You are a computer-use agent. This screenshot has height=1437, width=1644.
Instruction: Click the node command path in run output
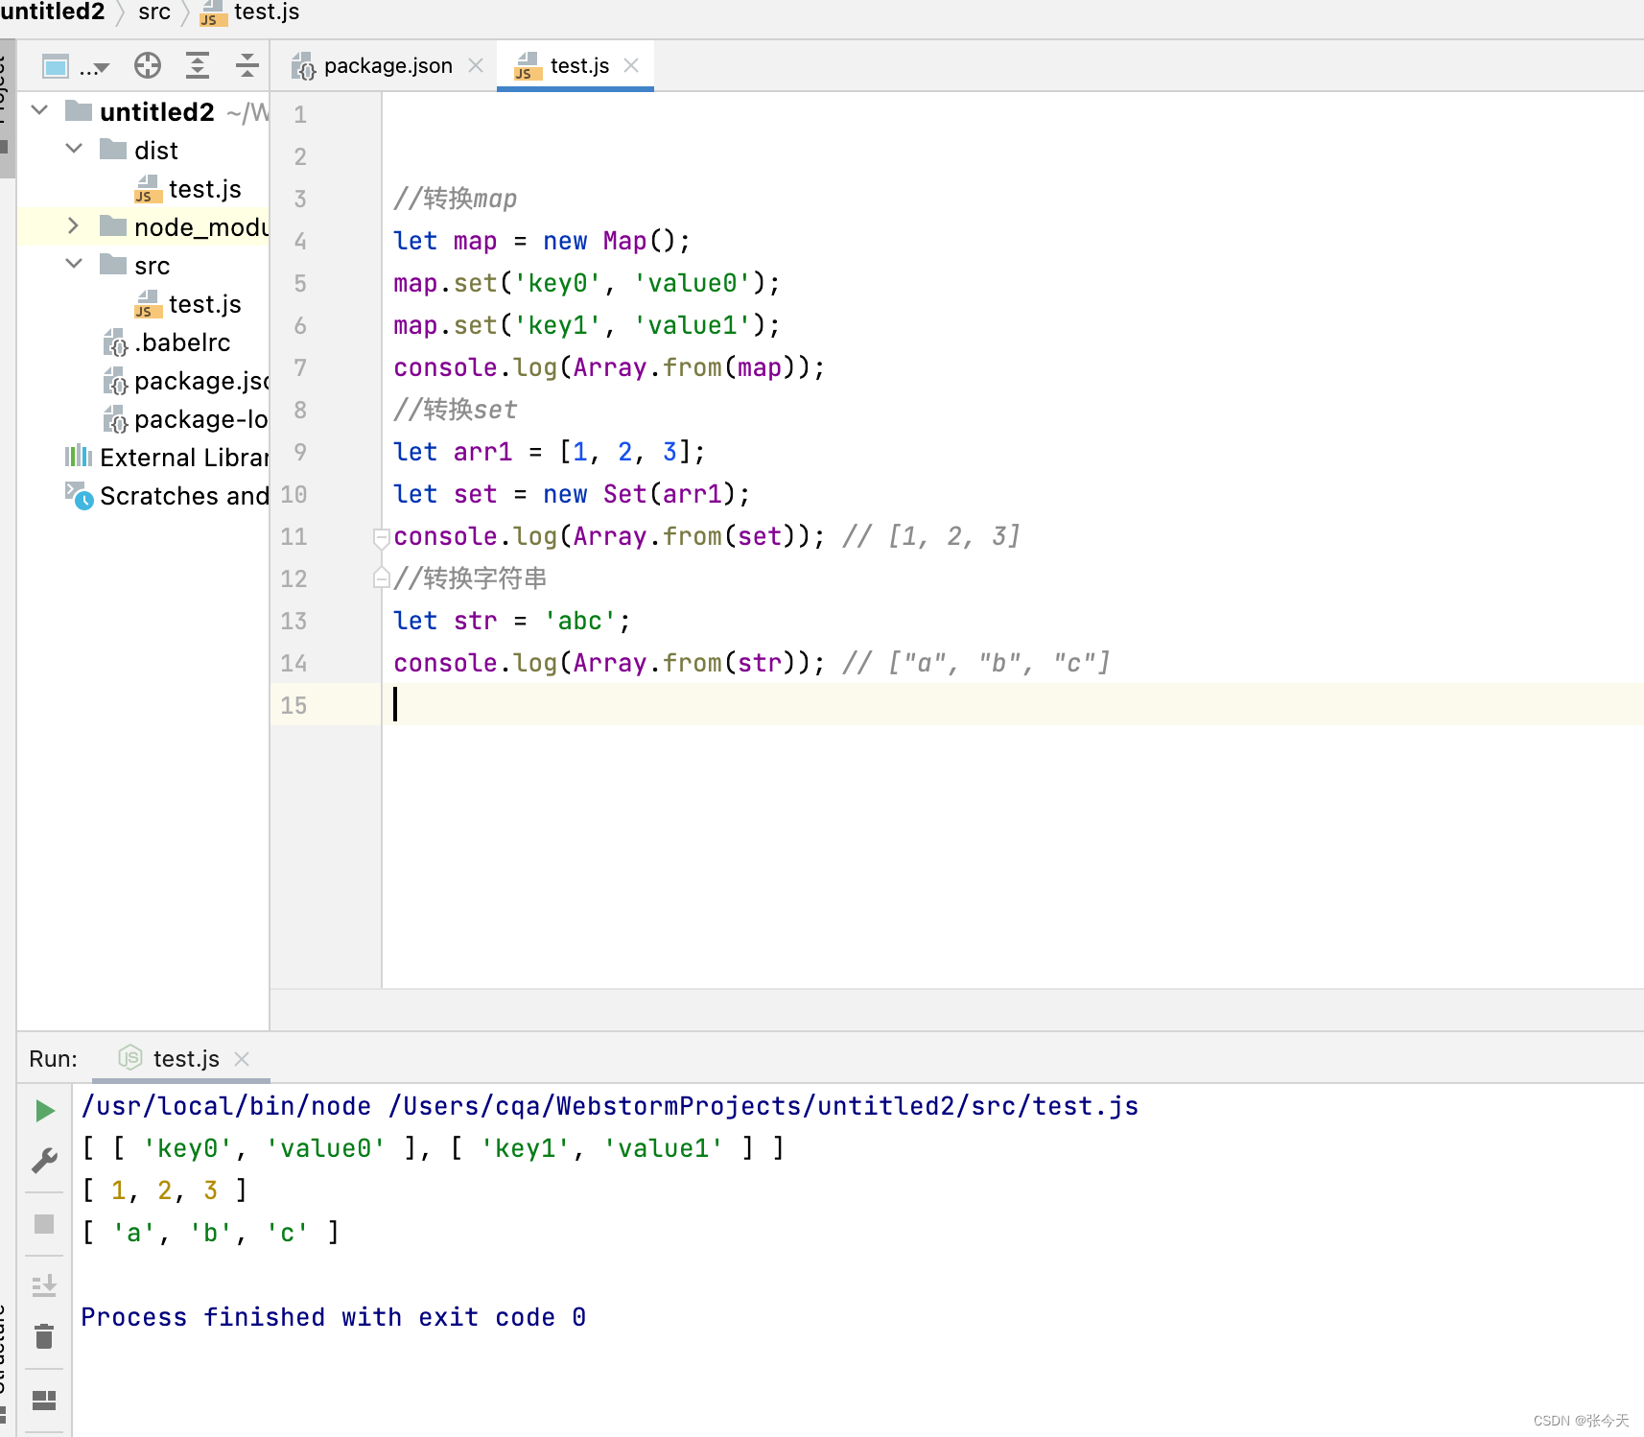click(x=610, y=1106)
